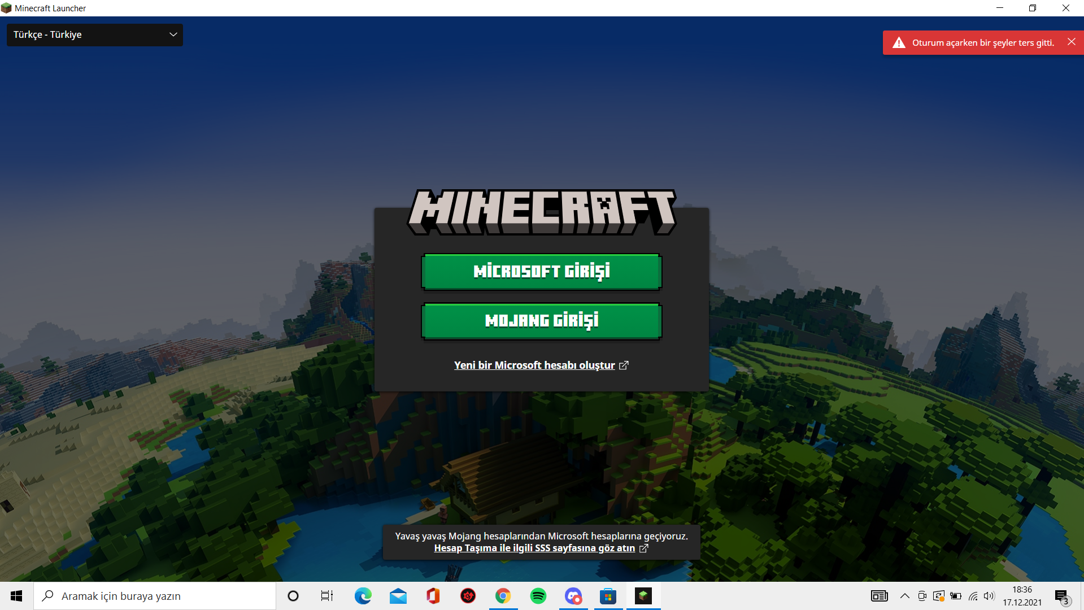Follow the 'Hesap Taşıma ile ilgili SSS' link
Viewport: 1084px width, 610px height.
pyautogui.click(x=541, y=548)
